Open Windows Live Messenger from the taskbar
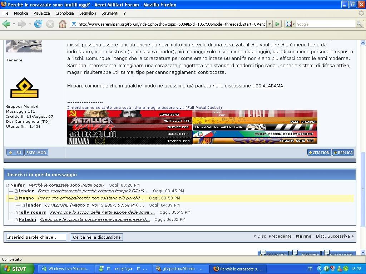 [x=66, y=269]
